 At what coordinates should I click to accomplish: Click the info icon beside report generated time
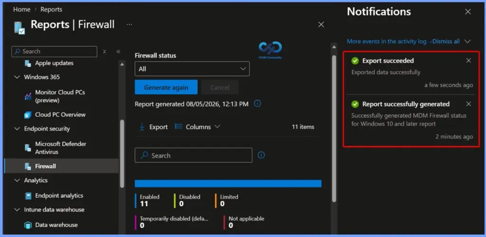[x=257, y=104]
